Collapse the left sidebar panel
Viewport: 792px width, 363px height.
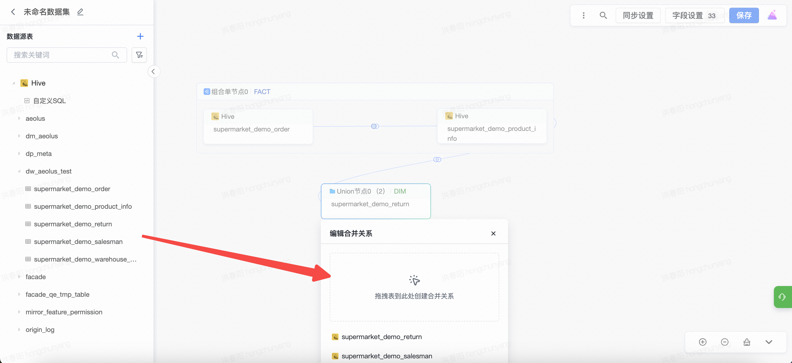(x=154, y=71)
